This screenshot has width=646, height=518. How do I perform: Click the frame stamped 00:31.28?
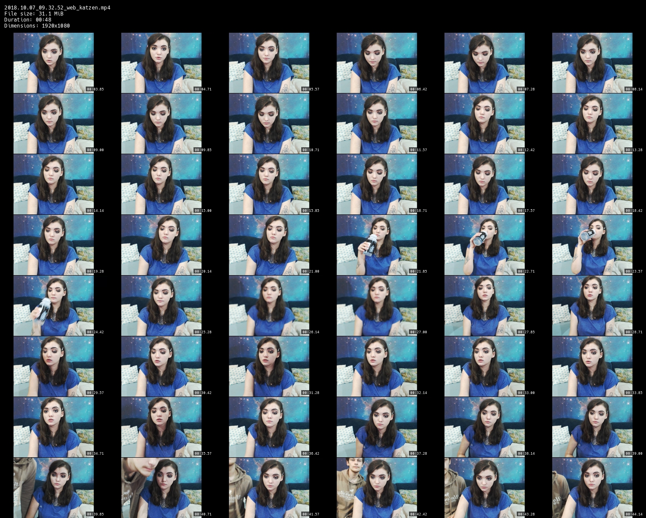tap(269, 366)
